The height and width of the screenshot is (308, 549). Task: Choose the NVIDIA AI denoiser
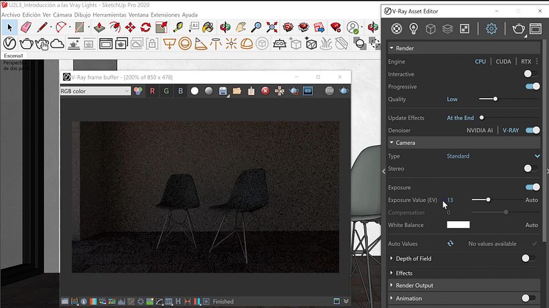click(479, 130)
